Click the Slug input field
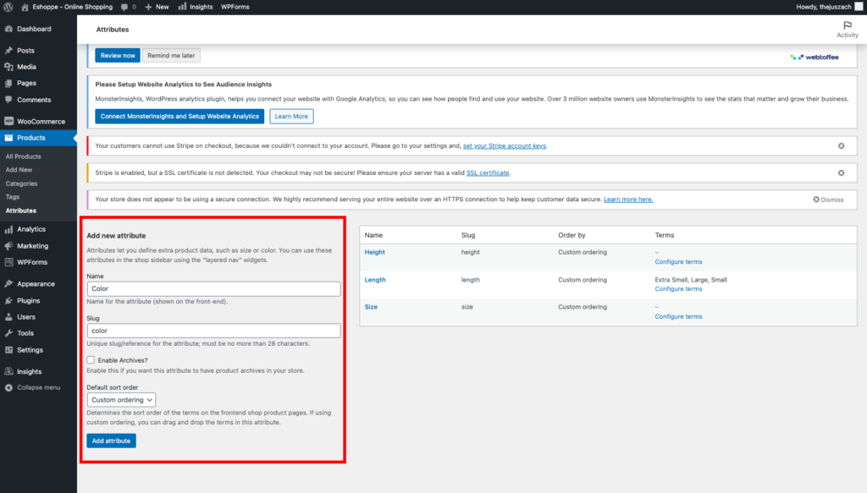 click(x=213, y=331)
